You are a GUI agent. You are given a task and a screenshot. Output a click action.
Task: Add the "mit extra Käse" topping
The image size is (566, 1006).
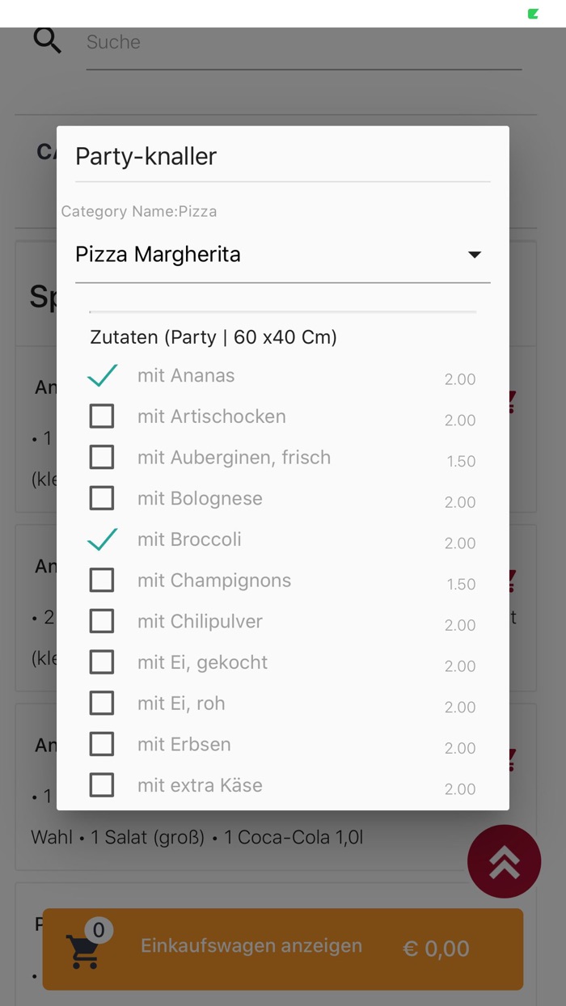point(102,784)
